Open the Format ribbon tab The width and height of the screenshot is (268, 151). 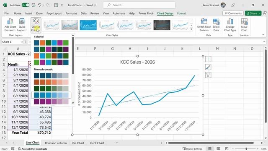click(181, 13)
